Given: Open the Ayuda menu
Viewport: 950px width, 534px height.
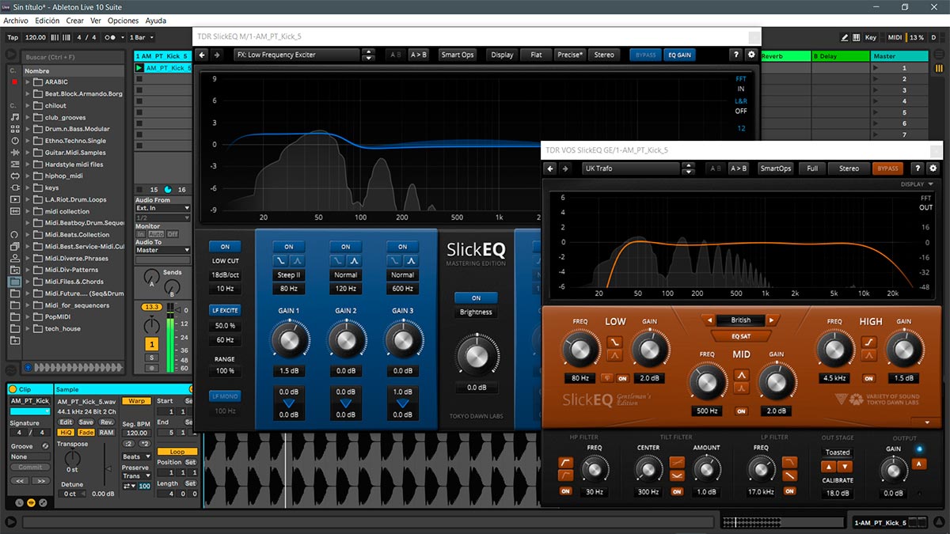Looking at the screenshot, I should 156,21.
